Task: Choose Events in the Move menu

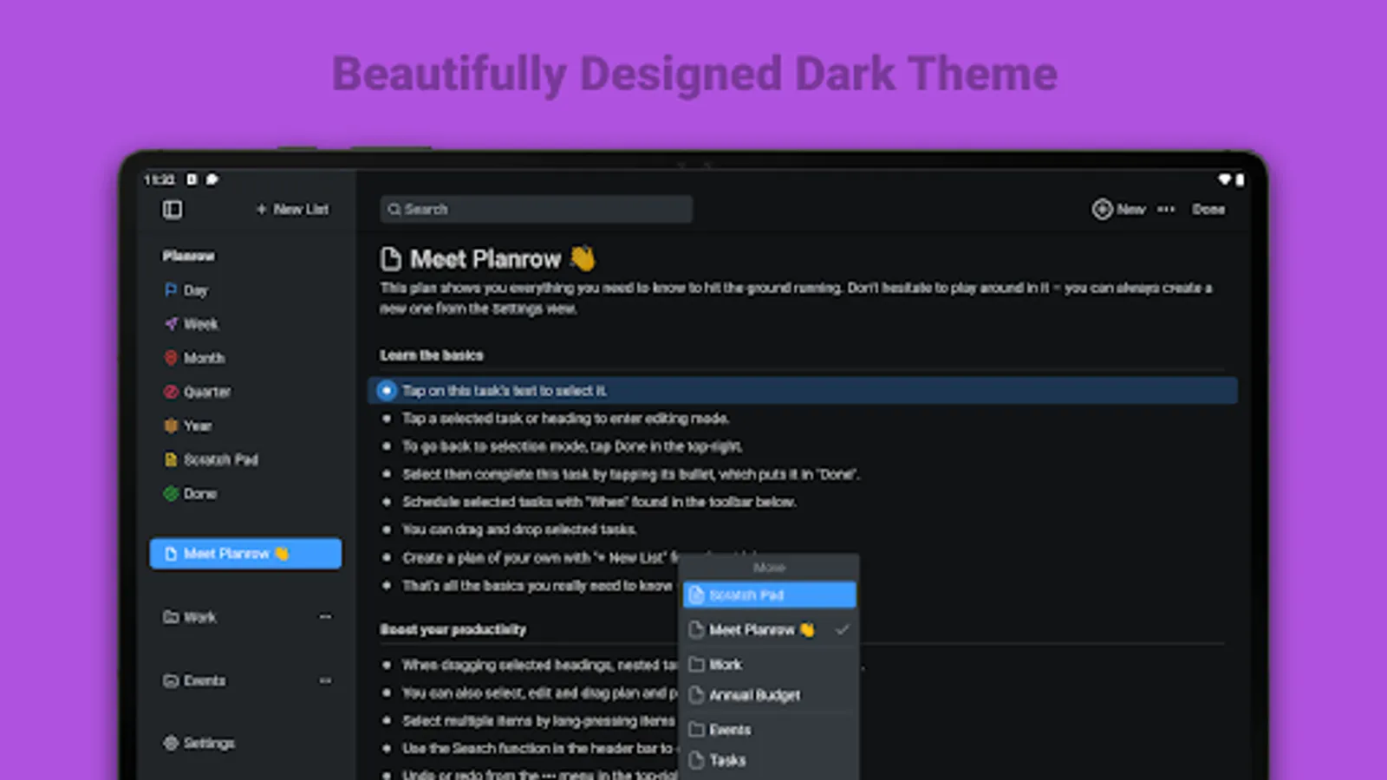Action: (x=770, y=730)
